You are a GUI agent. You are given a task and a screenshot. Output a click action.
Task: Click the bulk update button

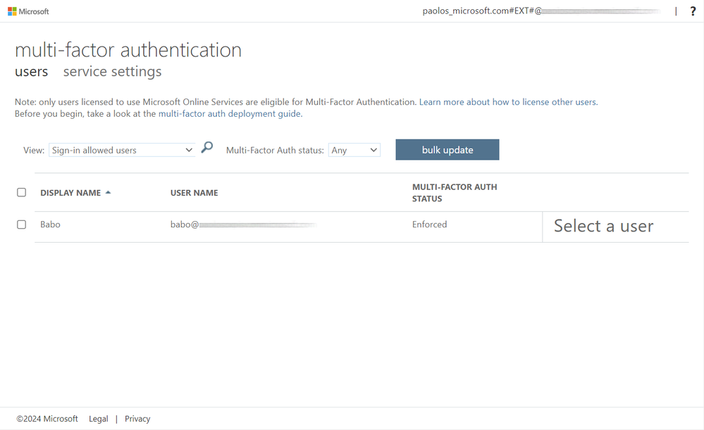click(447, 150)
